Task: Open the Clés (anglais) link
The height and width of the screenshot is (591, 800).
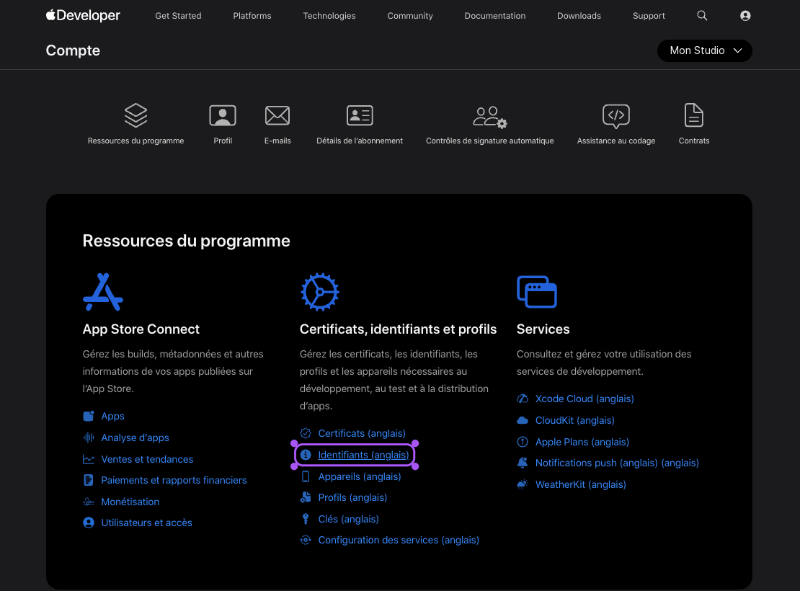Action: [349, 519]
